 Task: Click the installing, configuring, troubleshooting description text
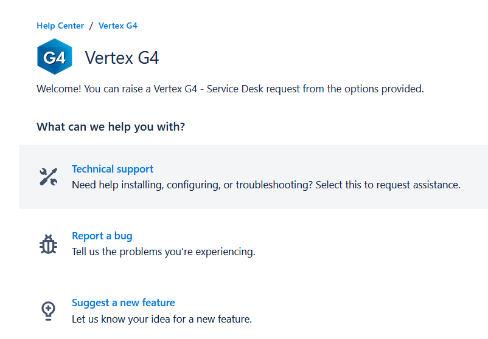click(x=266, y=185)
